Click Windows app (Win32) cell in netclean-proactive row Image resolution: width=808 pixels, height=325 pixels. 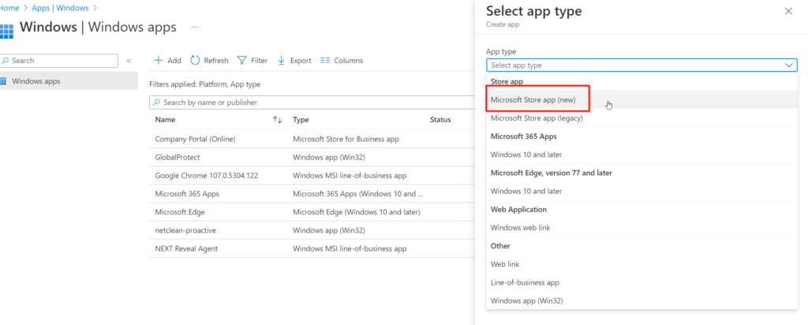click(330, 230)
